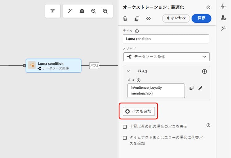Click the plus icon in パスを追加 button

coord(128,111)
